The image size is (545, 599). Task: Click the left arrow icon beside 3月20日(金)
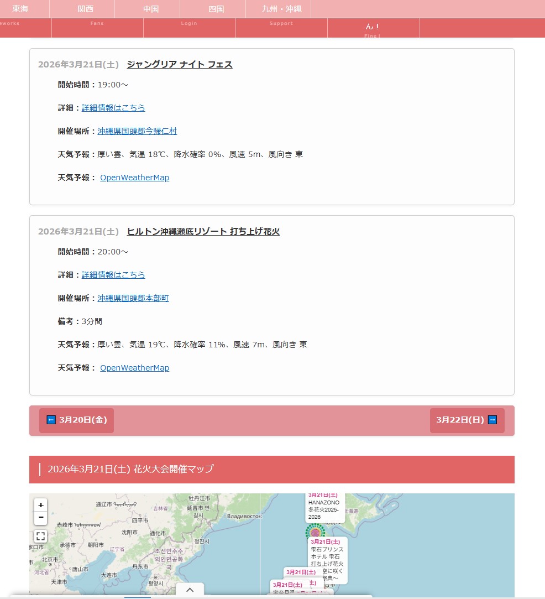tap(51, 420)
